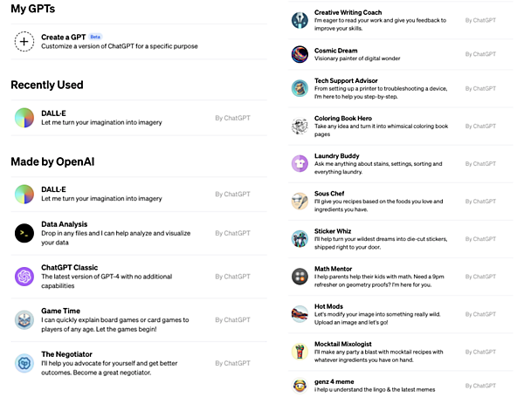Click the Game Time icon
Screen dimensions: 524x397
point(24,319)
